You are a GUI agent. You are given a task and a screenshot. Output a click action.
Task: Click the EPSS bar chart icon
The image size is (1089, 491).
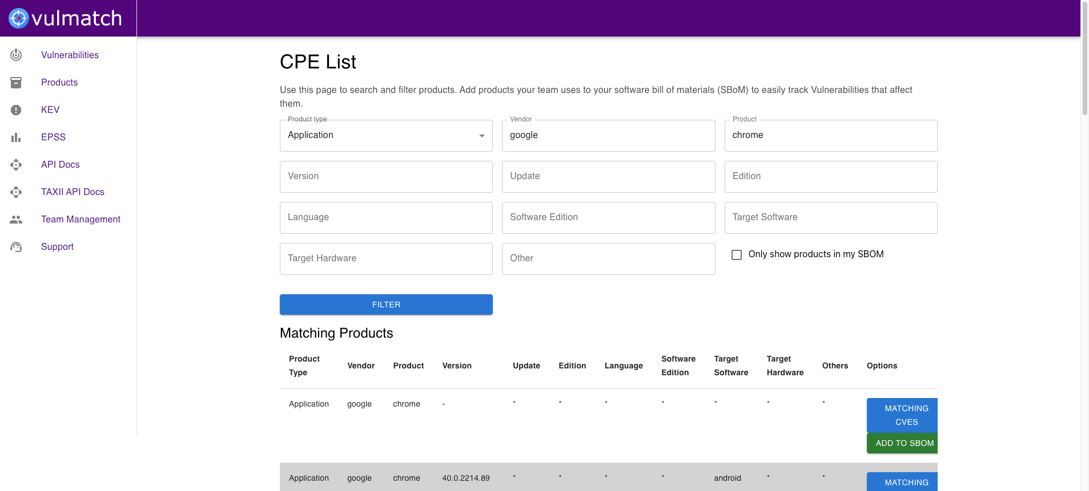click(16, 137)
